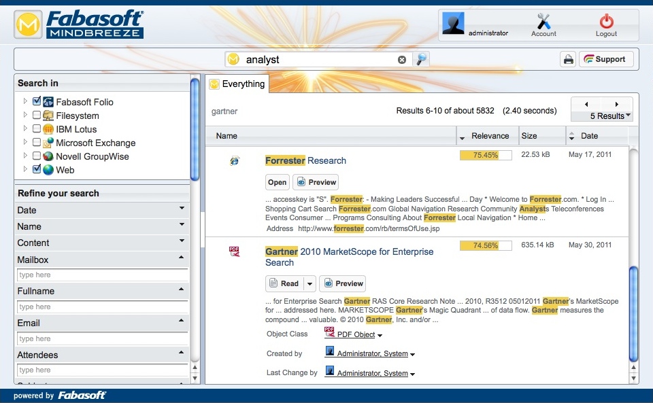The height and width of the screenshot is (403, 653).
Task: Click the 75.45% relevance bar
Action: coord(486,155)
